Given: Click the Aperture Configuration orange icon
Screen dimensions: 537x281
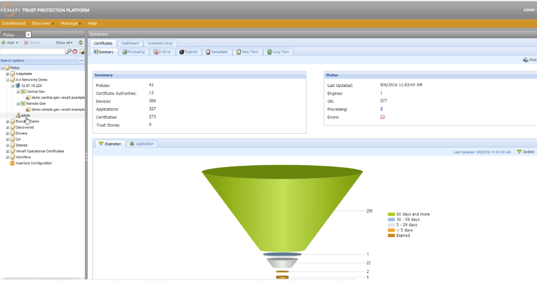Looking at the screenshot, I should pyautogui.click(x=12, y=163).
